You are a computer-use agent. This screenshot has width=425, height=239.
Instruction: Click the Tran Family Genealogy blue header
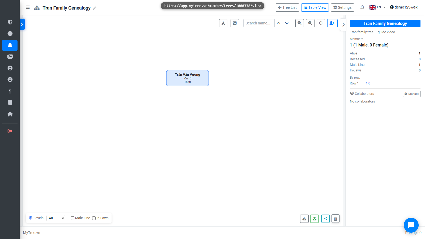click(385, 23)
